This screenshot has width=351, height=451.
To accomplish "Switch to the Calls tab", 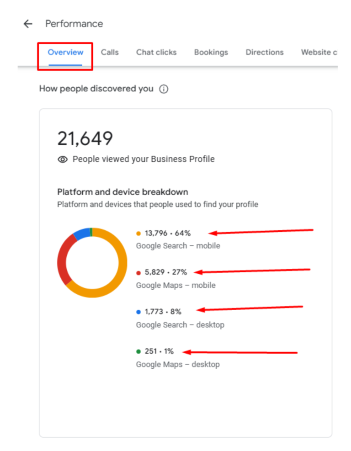I will coord(110,52).
